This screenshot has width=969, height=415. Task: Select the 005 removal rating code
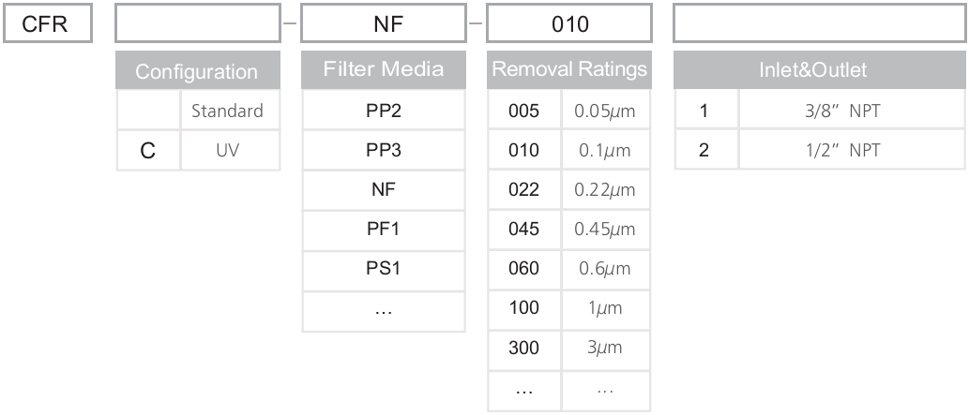[x=523, y=111]
